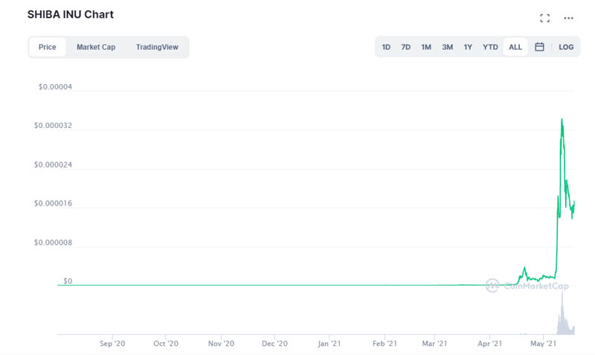
Task: Click the $0.000008 price axis label
Action: (53, 243)
